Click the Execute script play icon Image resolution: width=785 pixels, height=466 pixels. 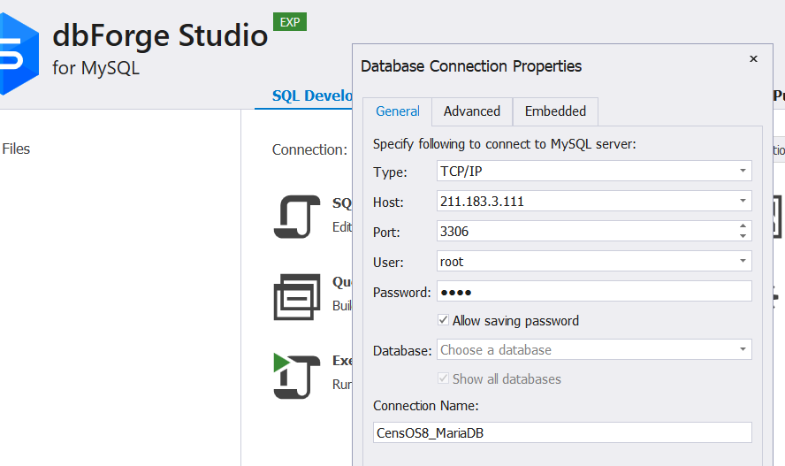[297, 376]
